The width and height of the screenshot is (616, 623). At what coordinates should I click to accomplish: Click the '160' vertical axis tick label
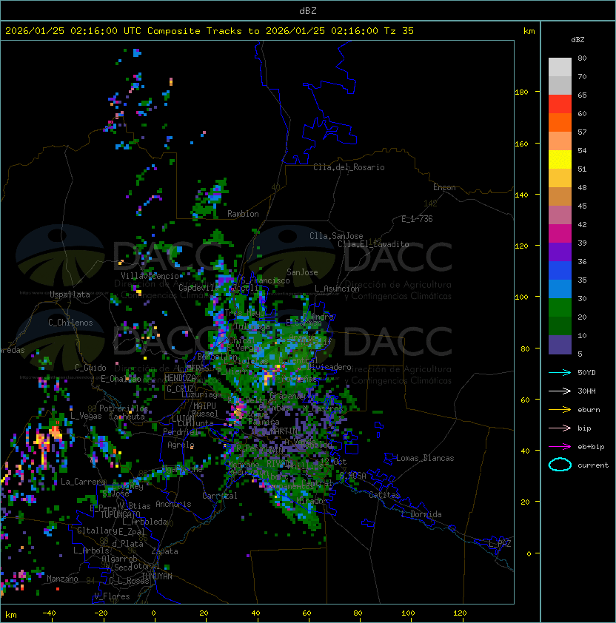(521, 144)
